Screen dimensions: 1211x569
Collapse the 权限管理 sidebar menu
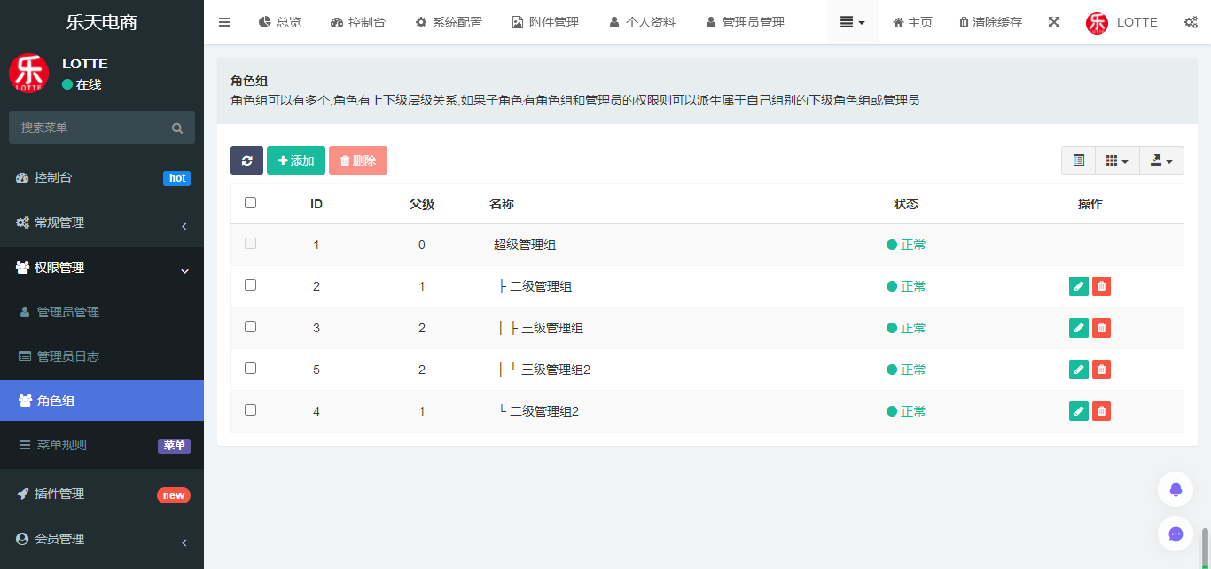[x=102, y=268]
